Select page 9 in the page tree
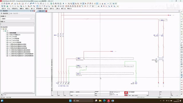Image resolution: width=183 pixels, height=103 pixels. [18, 48]
